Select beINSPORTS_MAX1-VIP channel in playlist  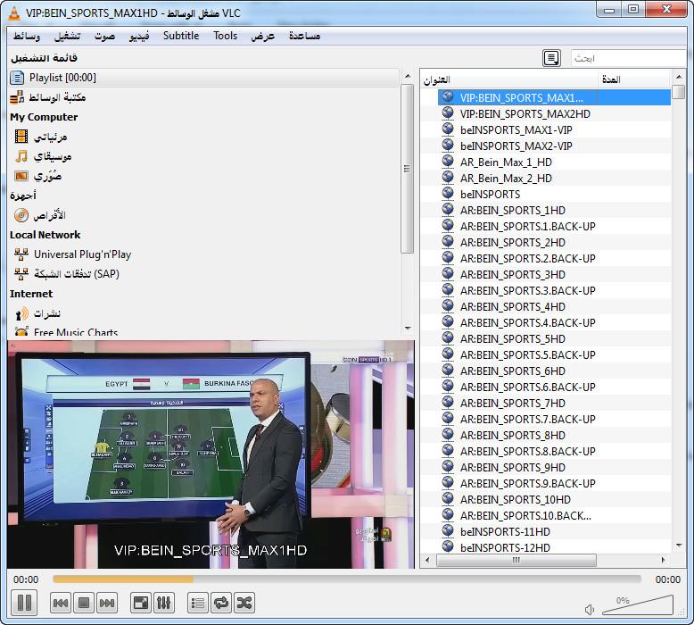tap(516, 129)
